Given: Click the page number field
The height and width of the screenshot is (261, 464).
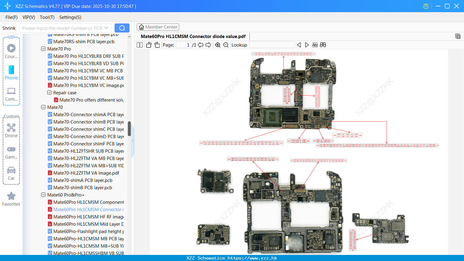Looking at the screenshot, I should point(184,45).
